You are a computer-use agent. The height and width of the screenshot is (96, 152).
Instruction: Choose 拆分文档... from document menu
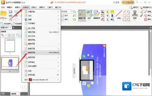pyautogui.click(x=41, y=36)
